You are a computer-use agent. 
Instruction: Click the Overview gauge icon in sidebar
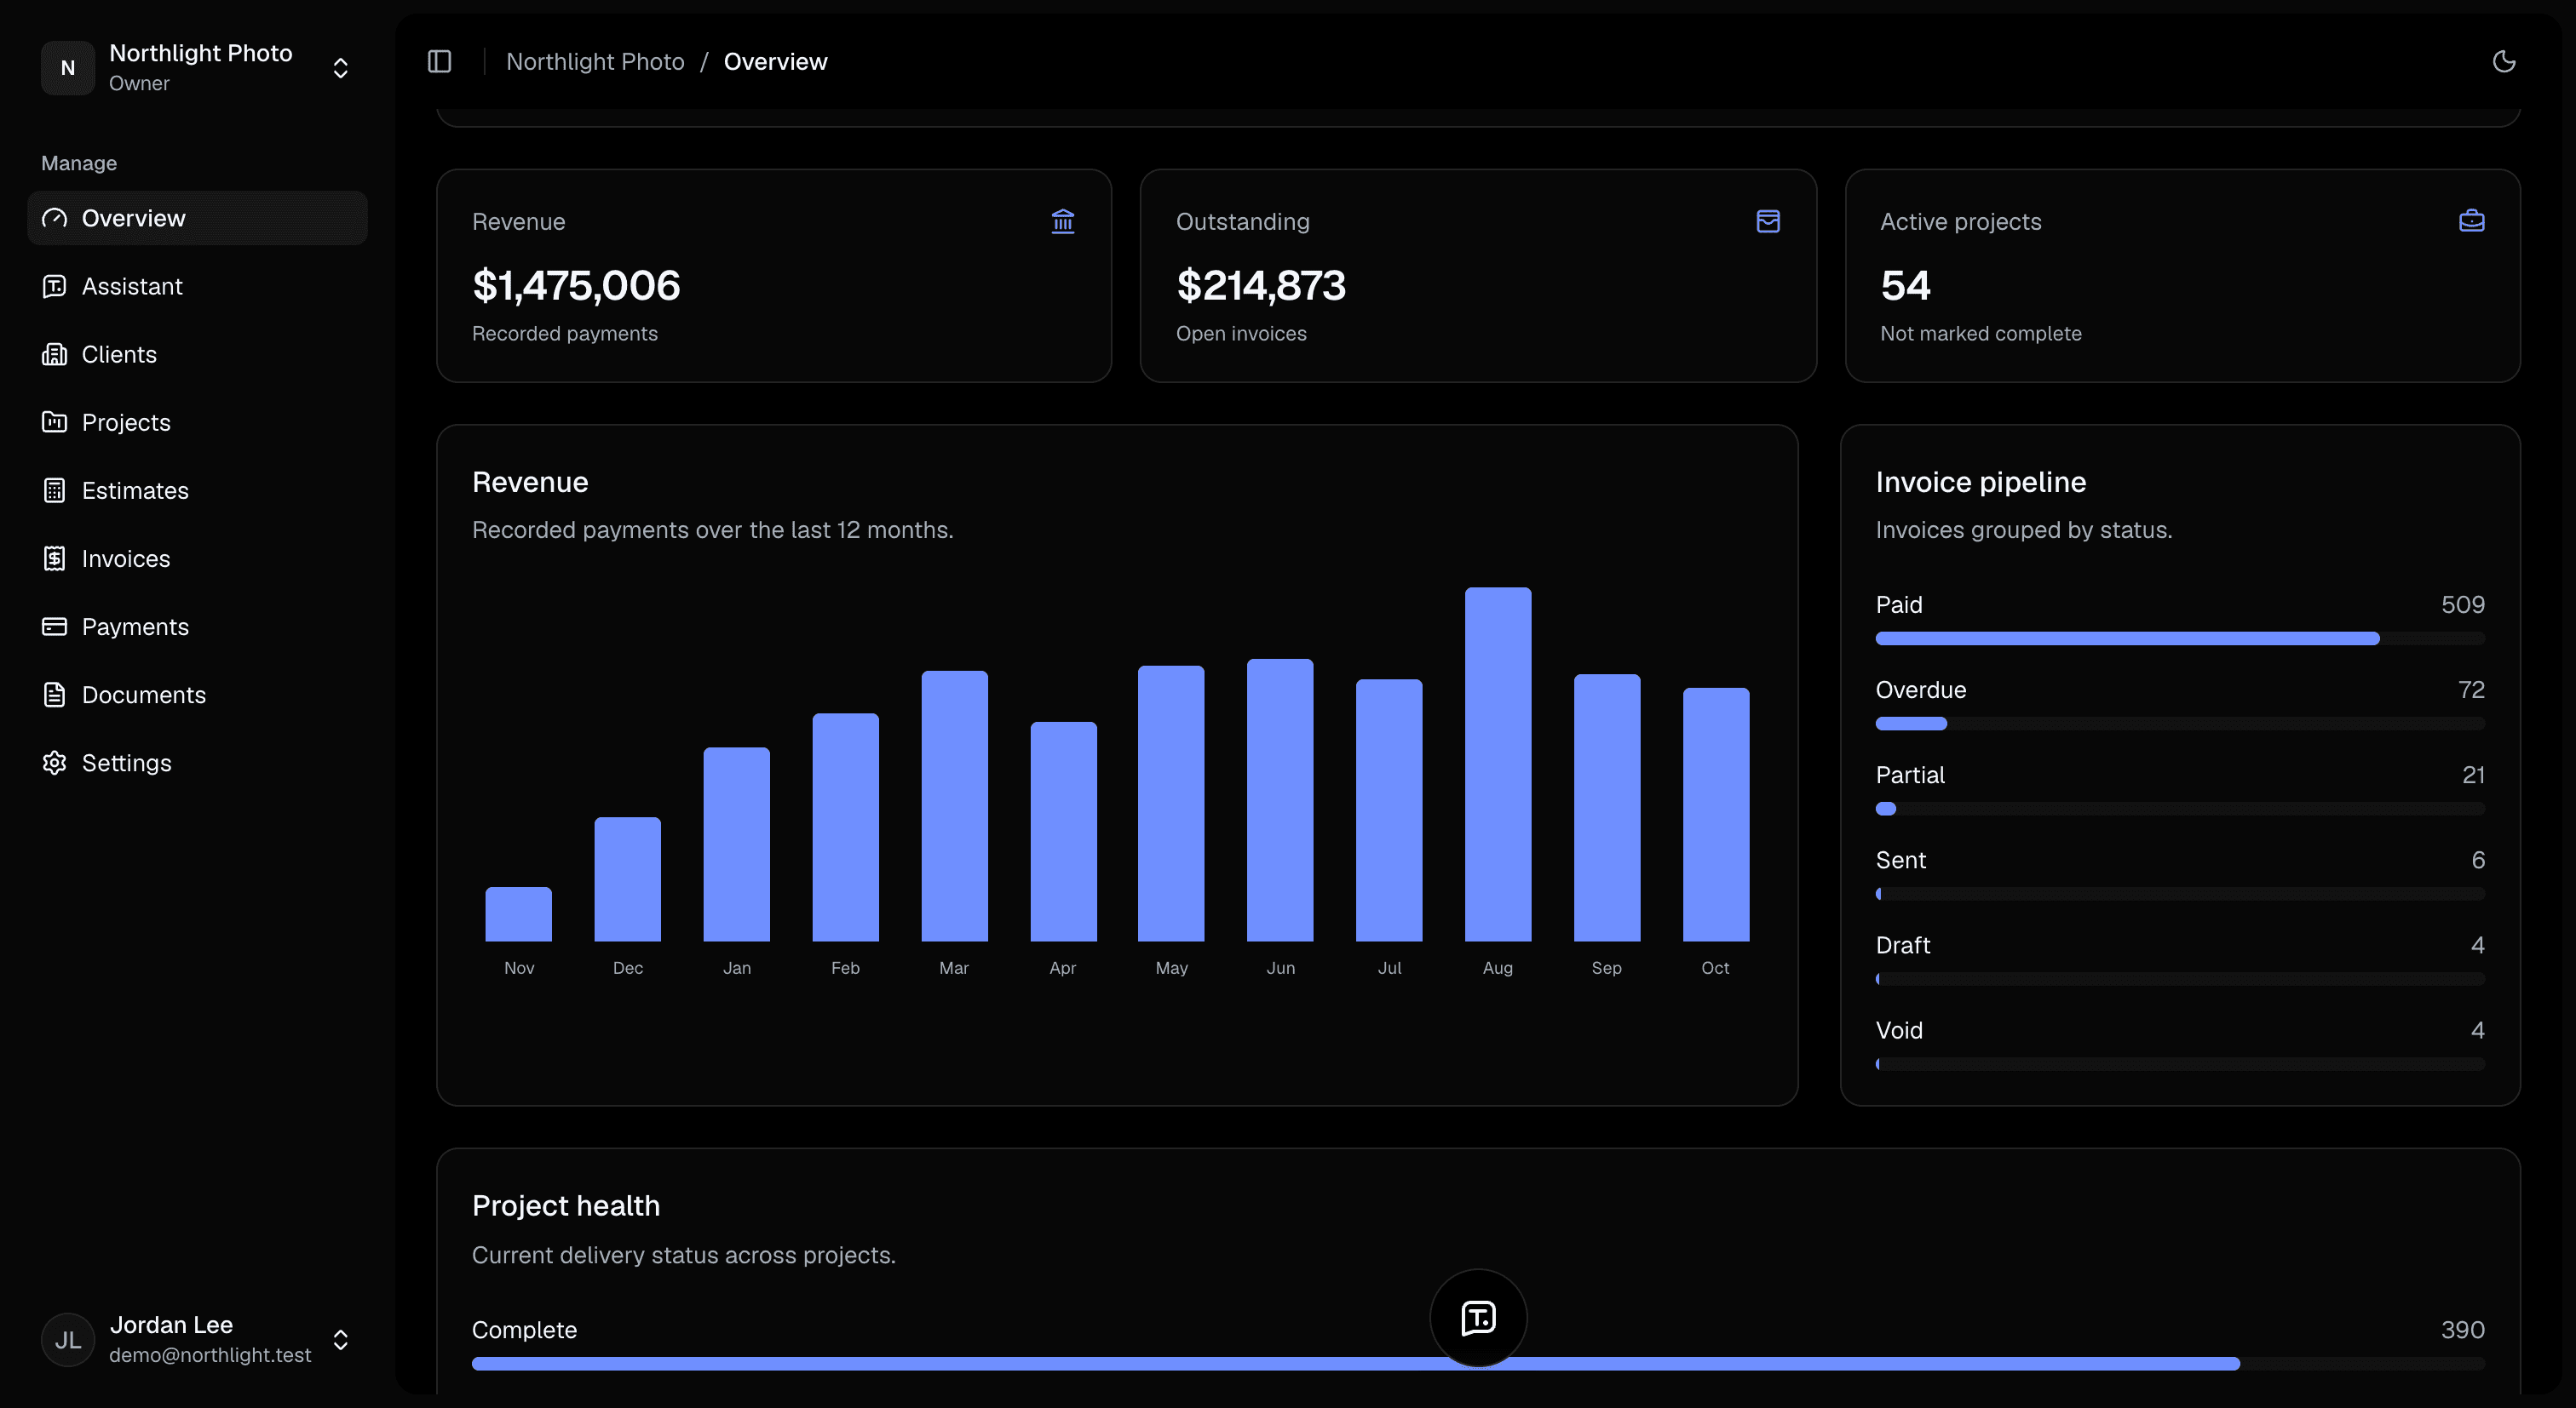55,218
